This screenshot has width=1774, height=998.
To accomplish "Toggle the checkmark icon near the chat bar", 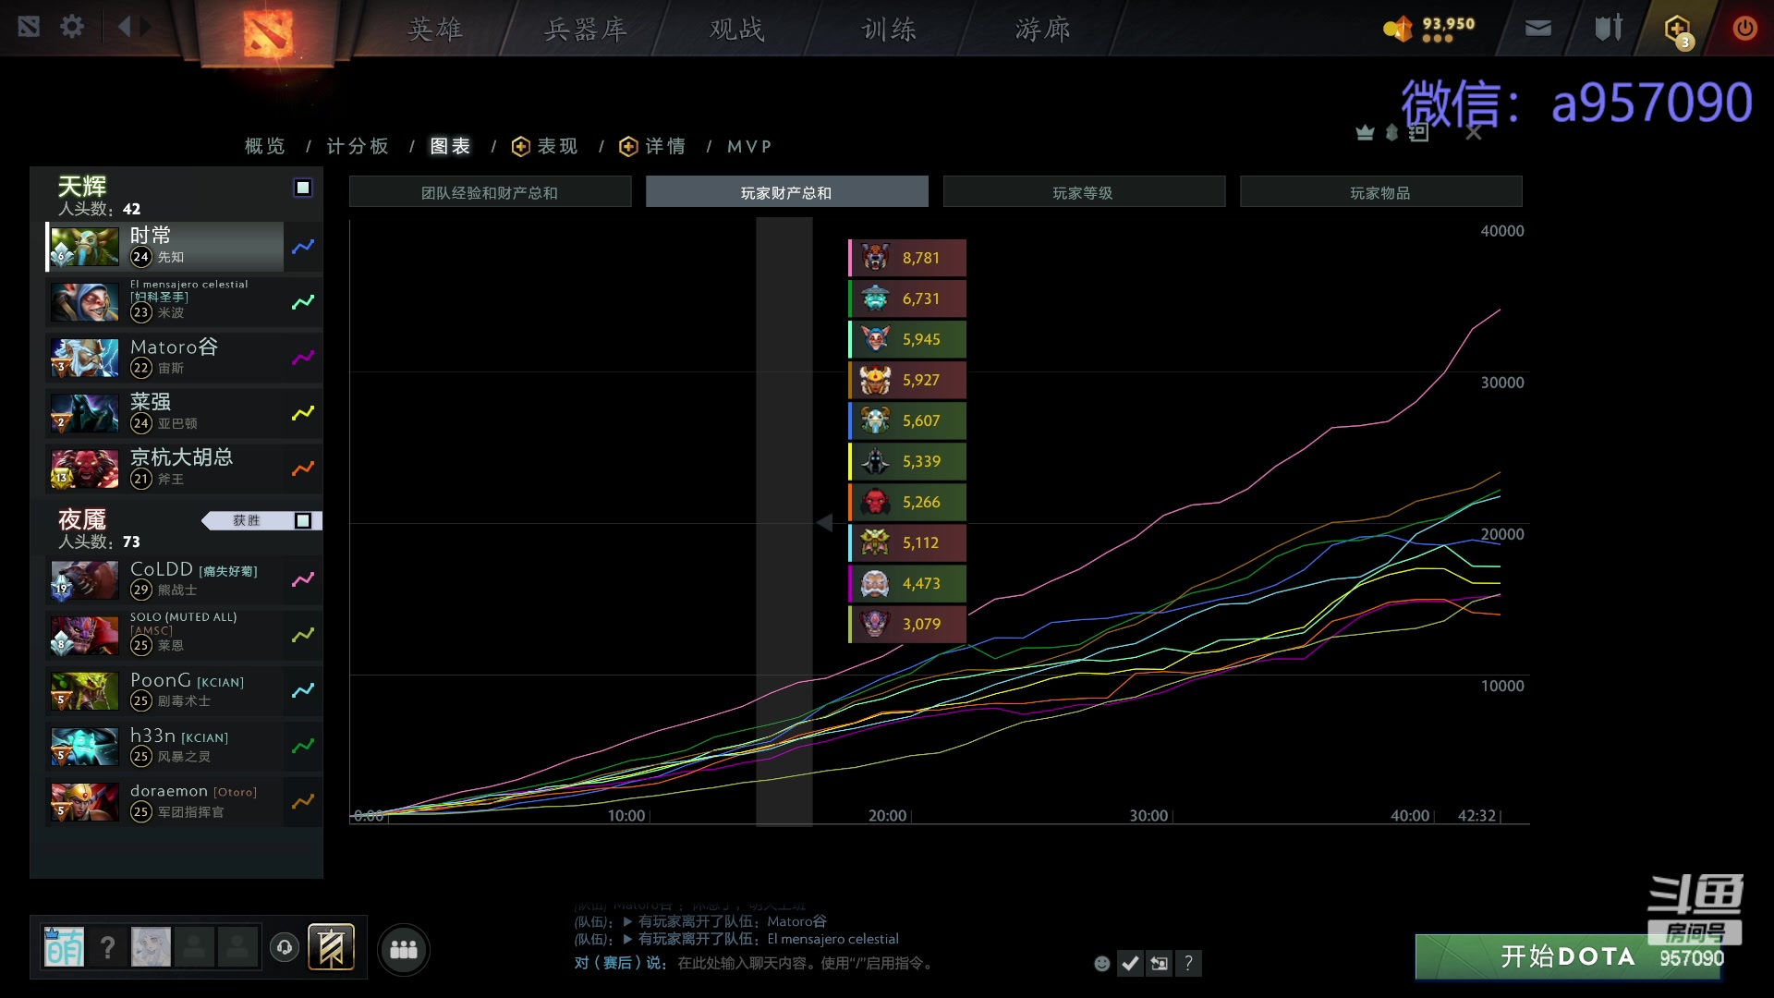I will [x=1131, y=963].
